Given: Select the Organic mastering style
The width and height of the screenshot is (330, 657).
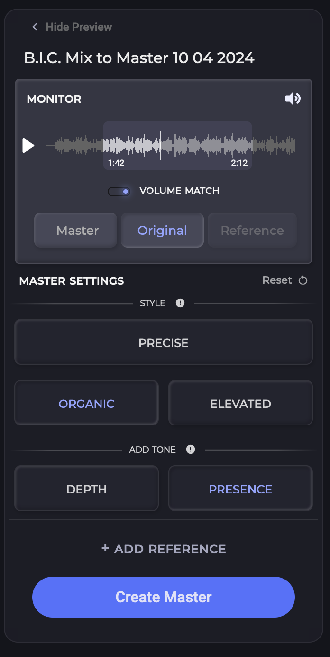Looking at the screenshot, I should [x=86, y=403].
